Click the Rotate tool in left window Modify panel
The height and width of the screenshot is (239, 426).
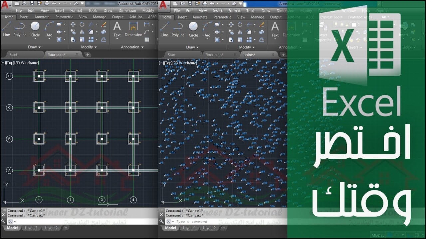82,25
